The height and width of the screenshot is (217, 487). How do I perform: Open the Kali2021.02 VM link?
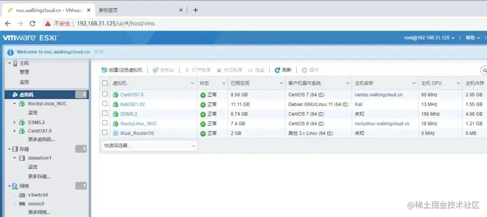pyautogui.click(x=133, y=104)
